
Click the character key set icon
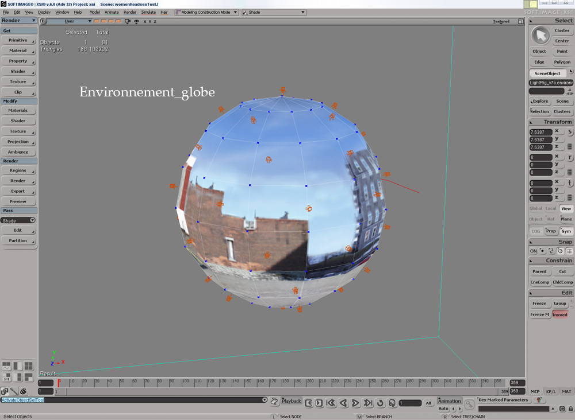point(539,400)
